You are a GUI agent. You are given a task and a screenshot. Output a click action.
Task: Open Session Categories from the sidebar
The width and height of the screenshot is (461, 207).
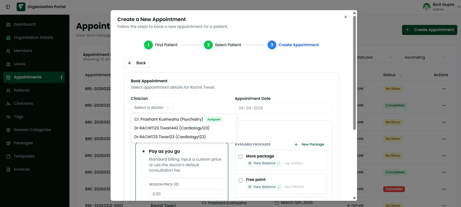[x=34, y=130]
